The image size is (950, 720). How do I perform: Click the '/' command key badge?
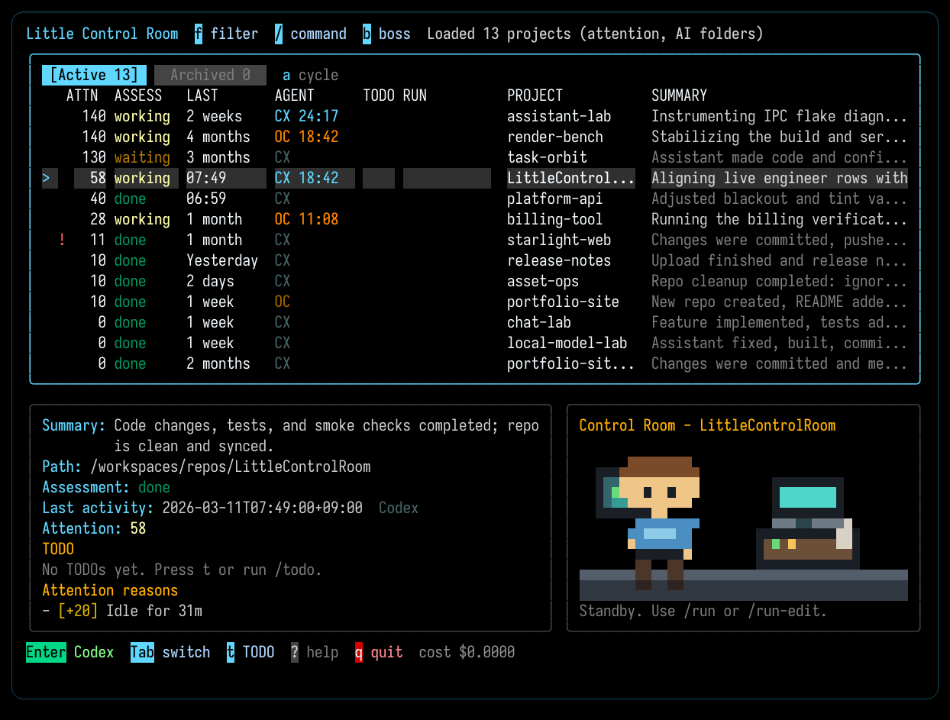[x=279, y=34]
